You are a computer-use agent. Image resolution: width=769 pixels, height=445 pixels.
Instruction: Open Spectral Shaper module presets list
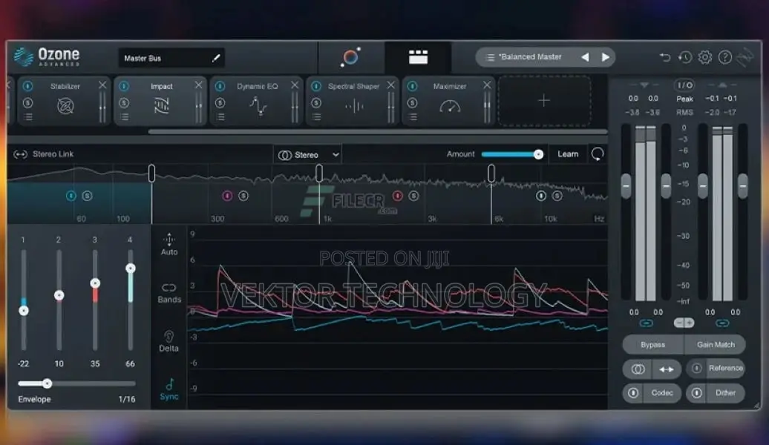316,117
